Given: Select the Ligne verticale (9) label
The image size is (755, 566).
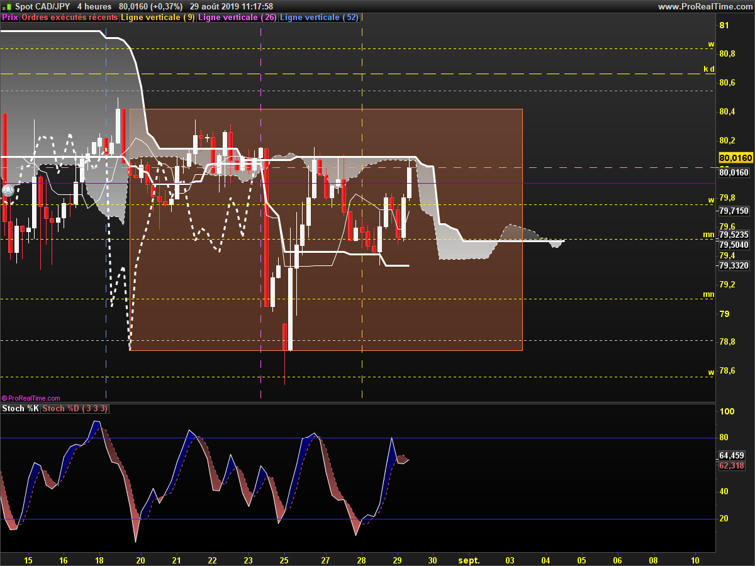Looking at the screenshot, I should click(158, 18).
